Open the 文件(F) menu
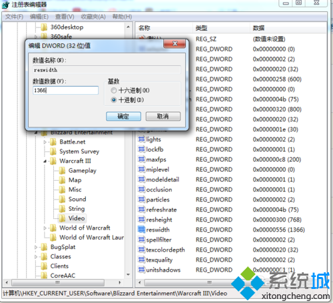333x303 pixels. (14, 17)
